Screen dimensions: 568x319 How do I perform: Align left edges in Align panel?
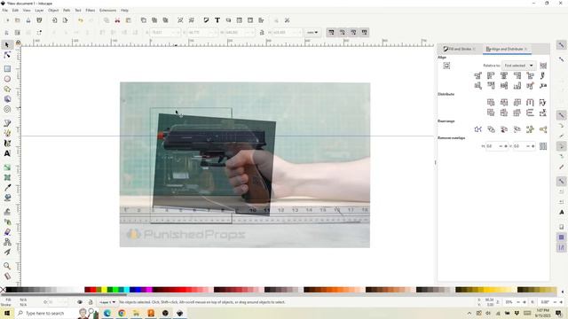(491, 75)
